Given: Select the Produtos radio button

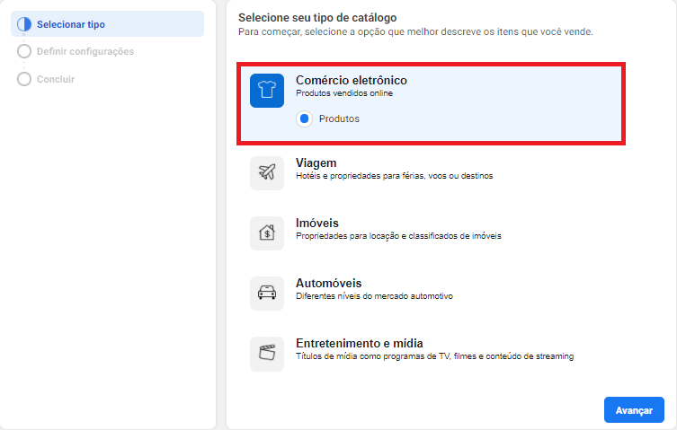Looking at the screenshot, I should (305, 118).
